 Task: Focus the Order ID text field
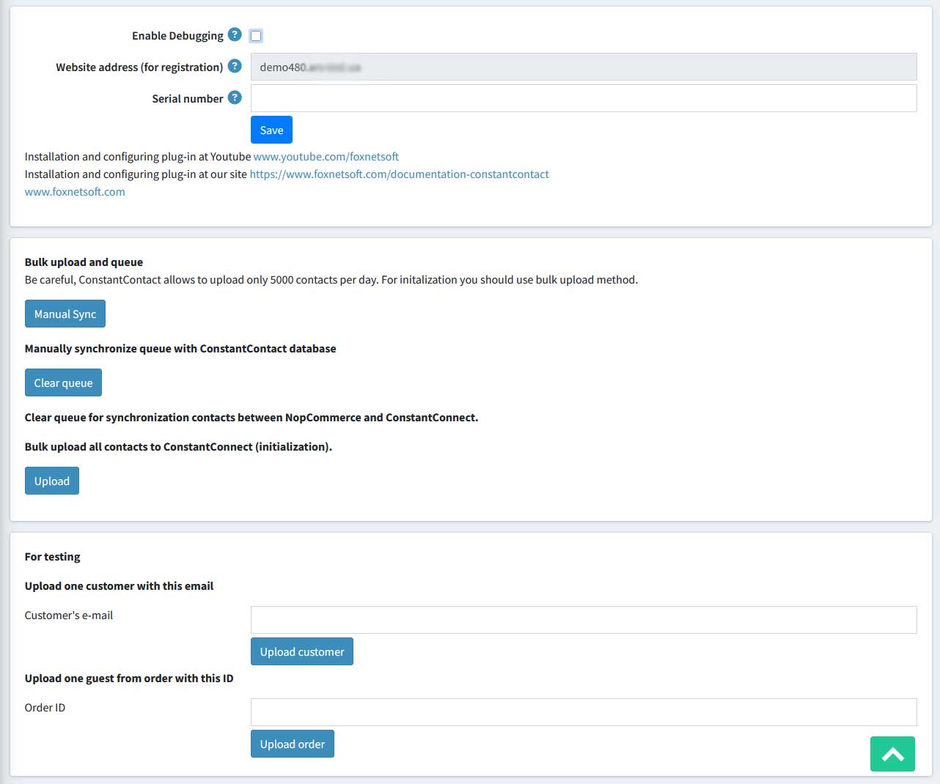tap(583, 712)
